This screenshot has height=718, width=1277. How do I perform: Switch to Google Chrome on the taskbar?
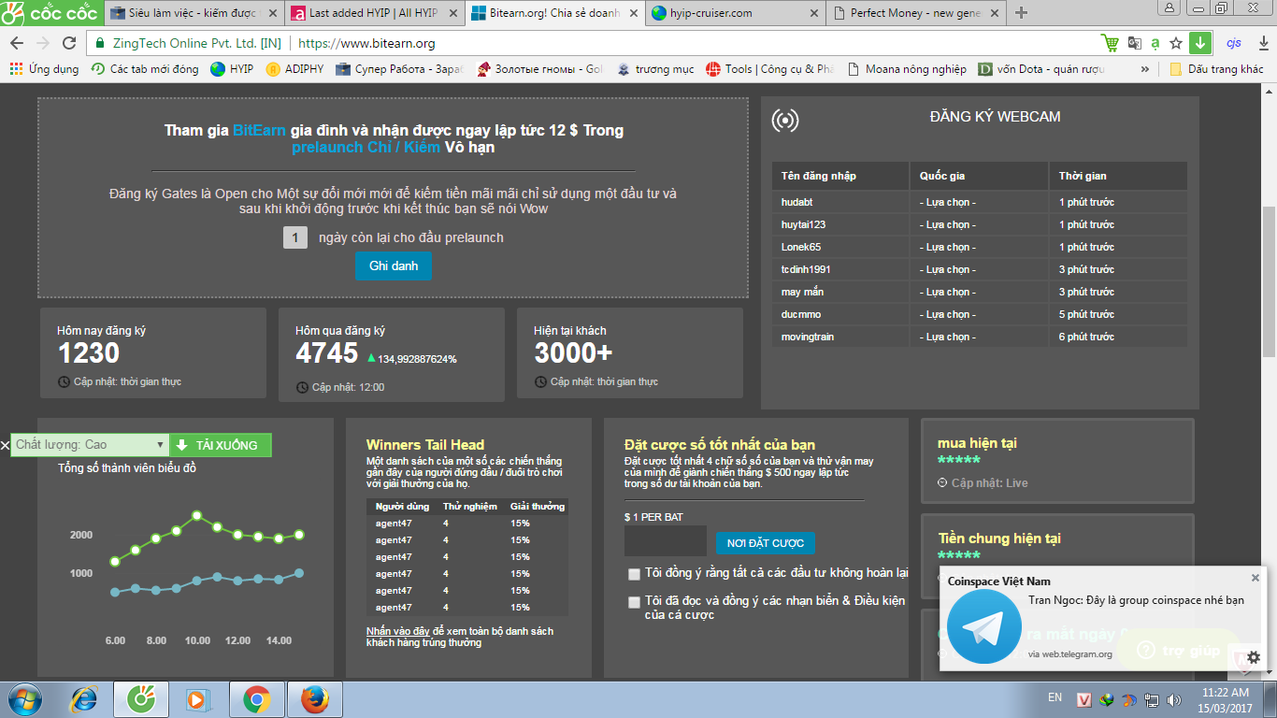(257, 698)
